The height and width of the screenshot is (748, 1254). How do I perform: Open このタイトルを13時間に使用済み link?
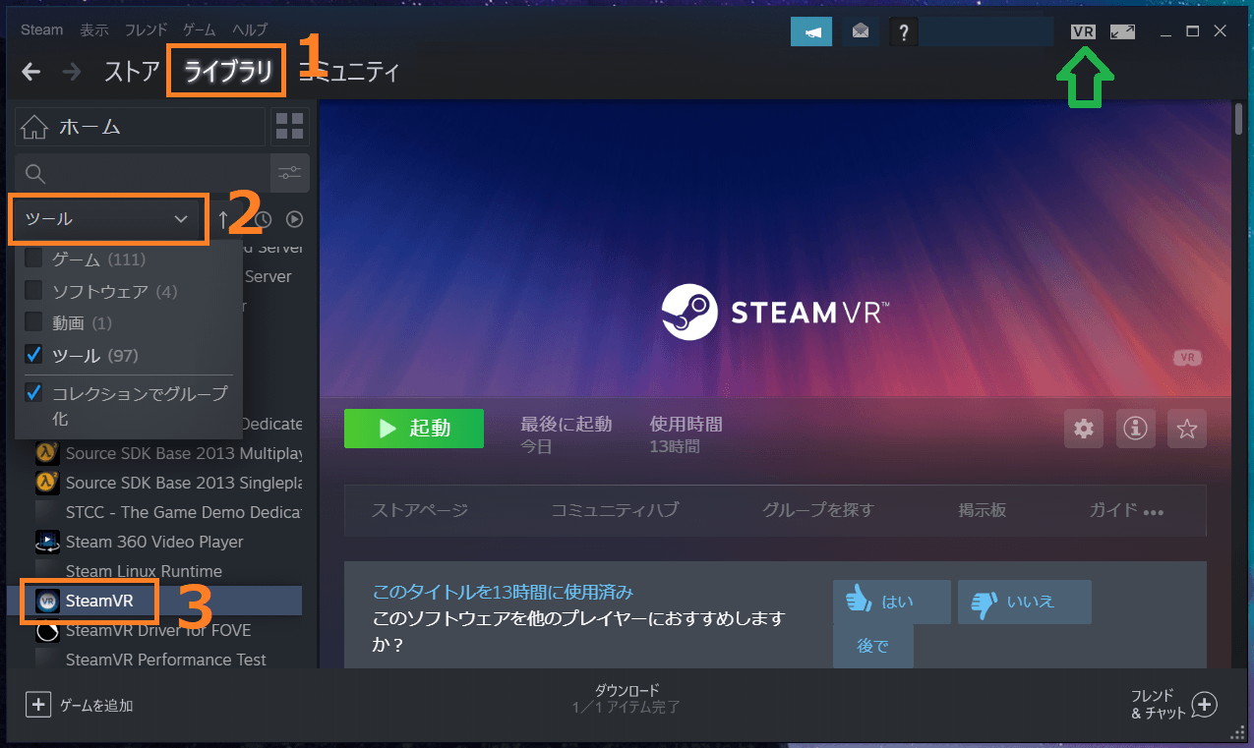pyautogui.click(x=503, y=593)
